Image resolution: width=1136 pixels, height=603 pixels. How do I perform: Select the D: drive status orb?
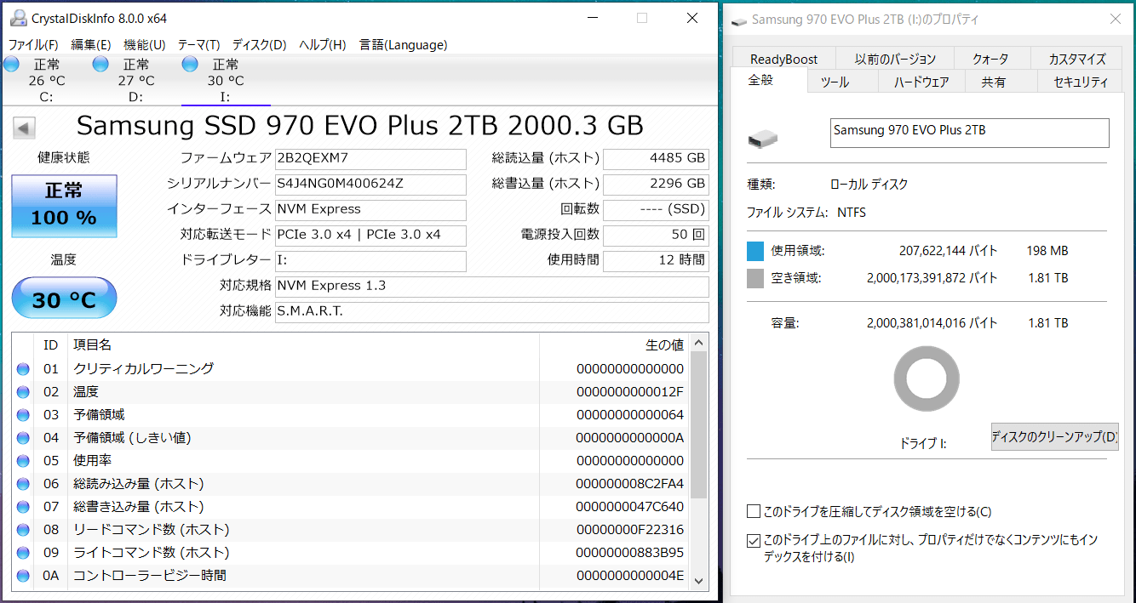pos(100,64)
